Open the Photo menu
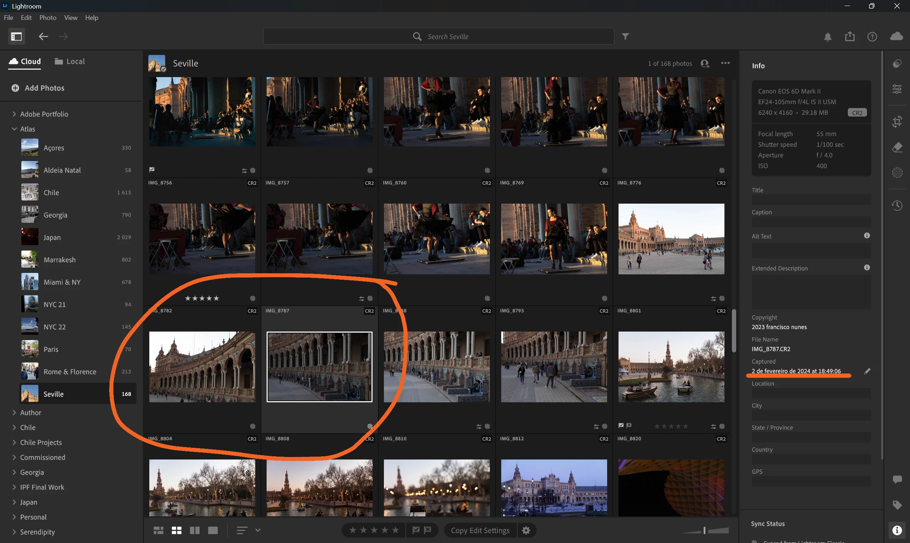The width and height of the screenshot is (910, 543). (48, 17)
